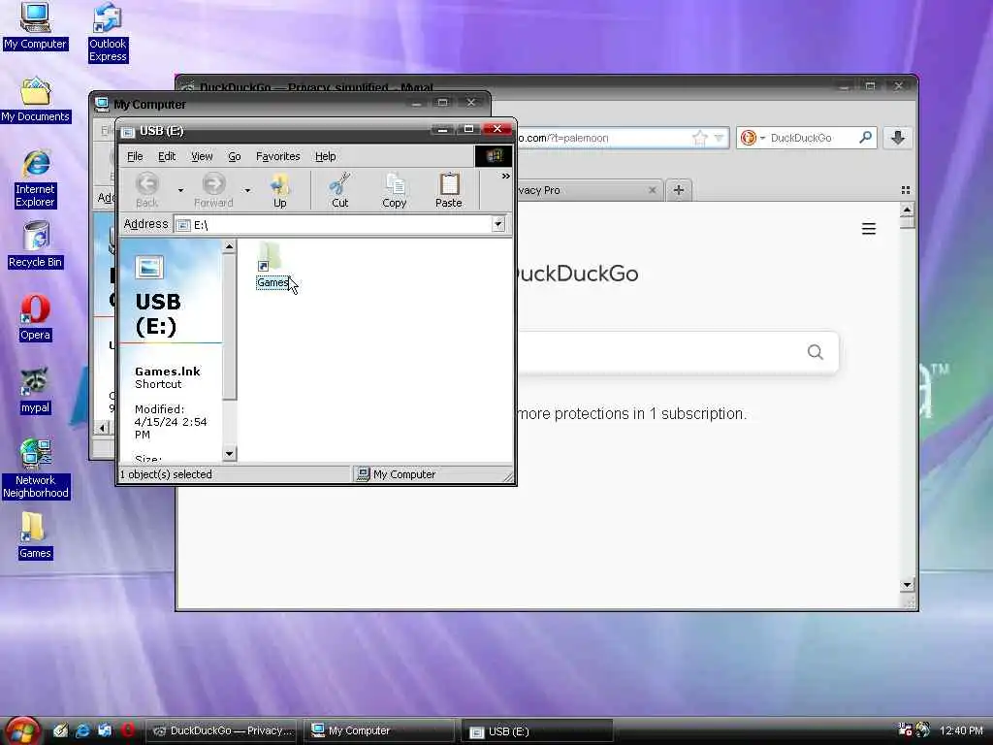Open the Edit menu

[167, 156]
